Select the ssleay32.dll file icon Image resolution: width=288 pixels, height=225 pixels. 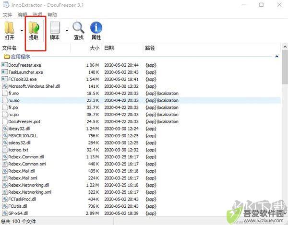5,142
